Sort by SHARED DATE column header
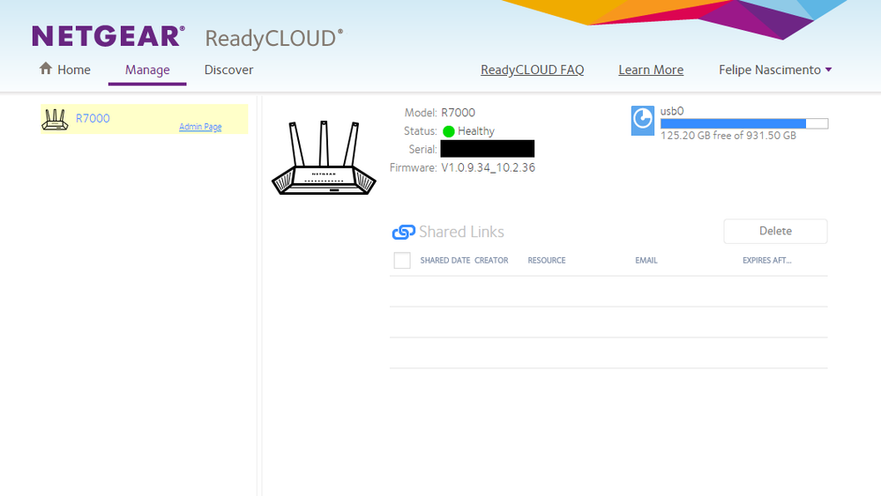Viewport: 881px width, 496px height. coord(445,261)
